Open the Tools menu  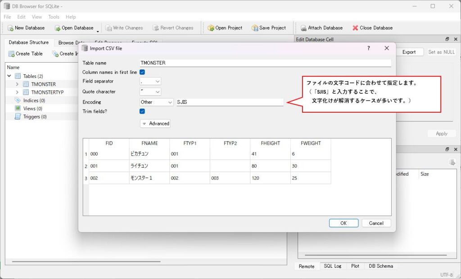pos(54,17)
